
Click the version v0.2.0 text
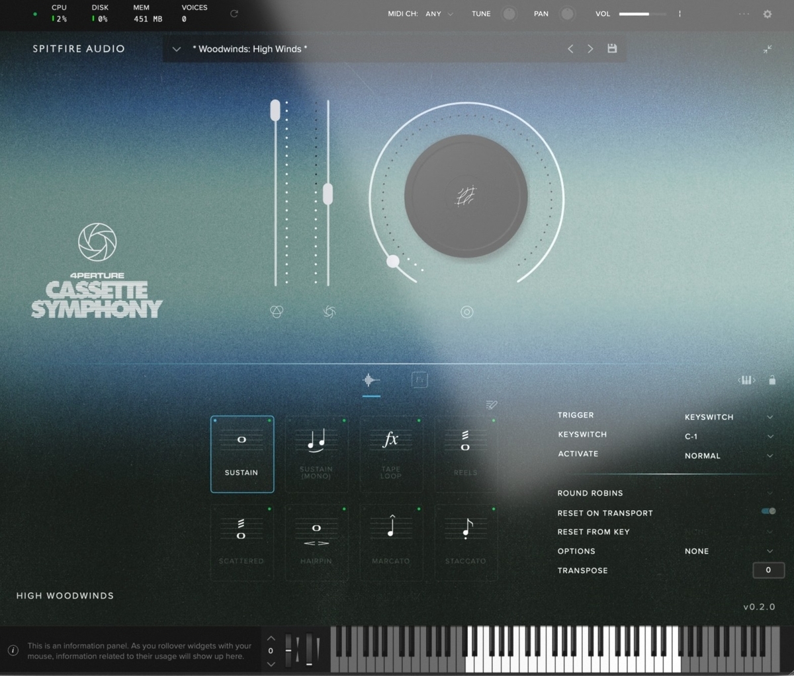(x=759, y=606)
